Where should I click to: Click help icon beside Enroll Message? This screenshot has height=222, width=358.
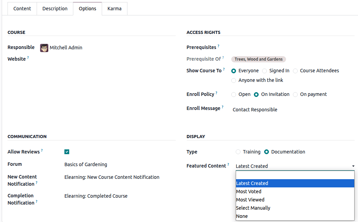[x=223, y=107]
